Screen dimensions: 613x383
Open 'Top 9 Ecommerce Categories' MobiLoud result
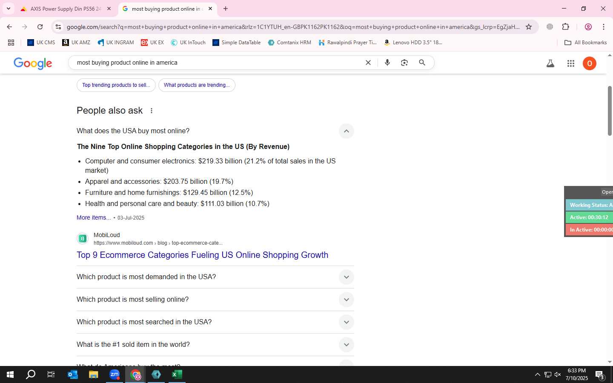(x=202, y=255)
